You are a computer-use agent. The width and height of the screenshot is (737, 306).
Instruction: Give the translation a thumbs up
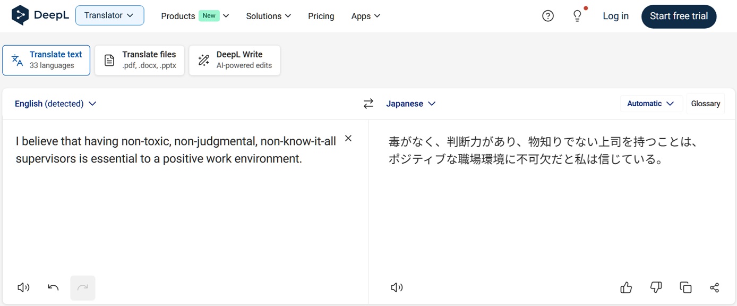tap(626, 287)
